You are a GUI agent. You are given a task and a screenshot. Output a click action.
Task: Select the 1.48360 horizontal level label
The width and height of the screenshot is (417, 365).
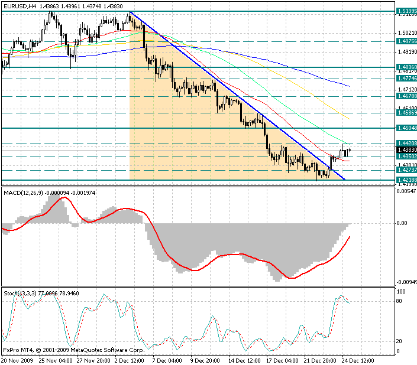pyautogui.click(x=406, y=67)
